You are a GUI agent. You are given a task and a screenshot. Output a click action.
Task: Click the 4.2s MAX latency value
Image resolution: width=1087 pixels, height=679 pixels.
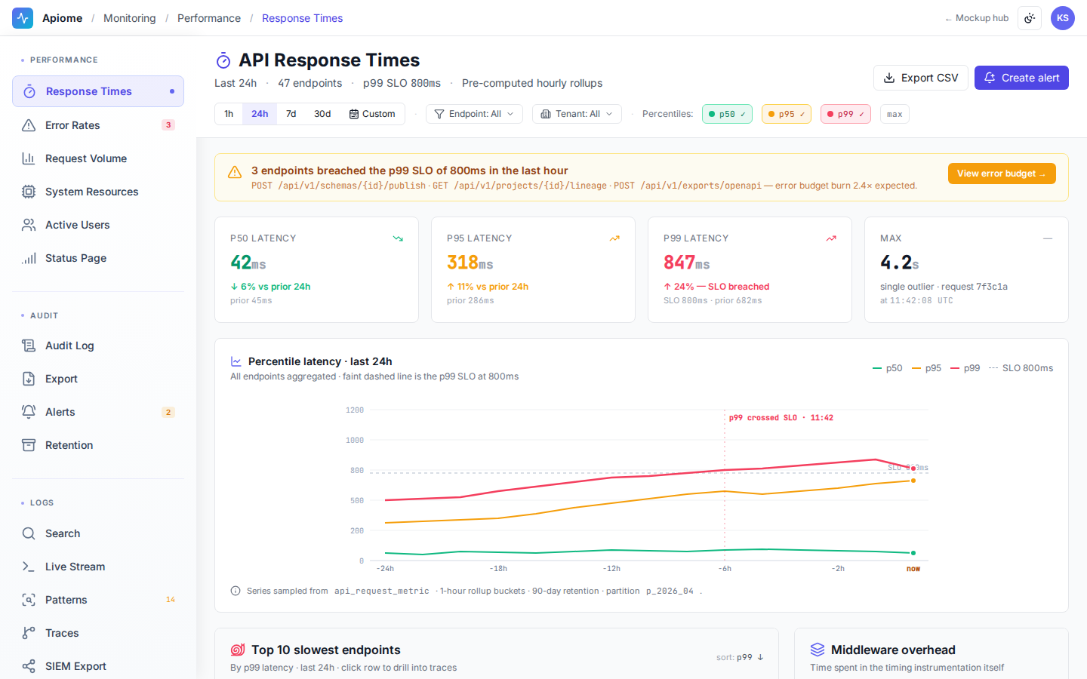pyautogui.click(x=900, y=262)
